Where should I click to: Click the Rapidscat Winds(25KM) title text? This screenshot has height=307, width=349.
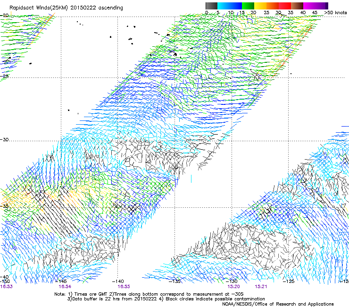coord(66,8)
